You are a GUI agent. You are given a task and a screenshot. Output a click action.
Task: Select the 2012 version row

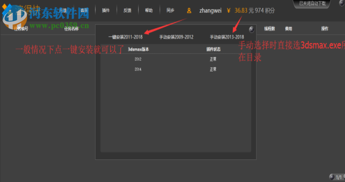tap(175, 59)
